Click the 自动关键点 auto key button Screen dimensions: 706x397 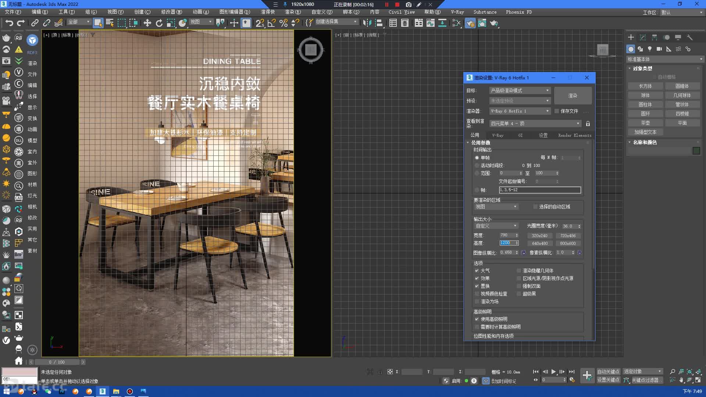pyautogui.click(x=608, y=372)
